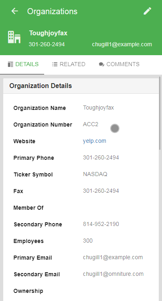This screenshot has height=301, width=162.
Task: Tap the organization building icon
Action: [x=14, y=37]
